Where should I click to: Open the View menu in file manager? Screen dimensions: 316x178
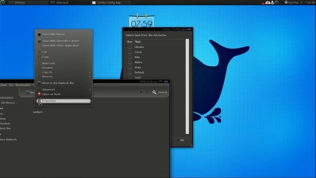pyautogui.click(x=3, y=85)
